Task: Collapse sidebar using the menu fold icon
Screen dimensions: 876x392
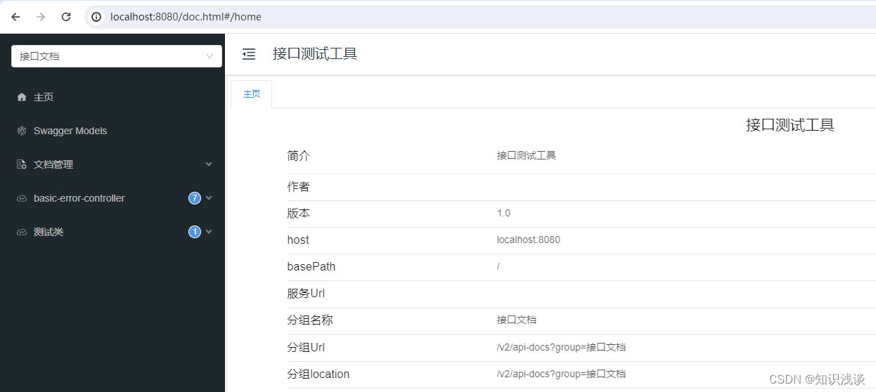Action: click(249, 54)
